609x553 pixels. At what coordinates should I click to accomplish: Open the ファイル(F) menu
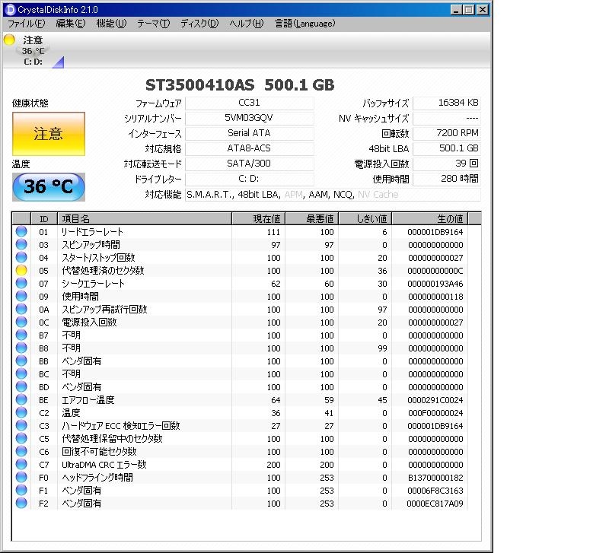point(27,24)
